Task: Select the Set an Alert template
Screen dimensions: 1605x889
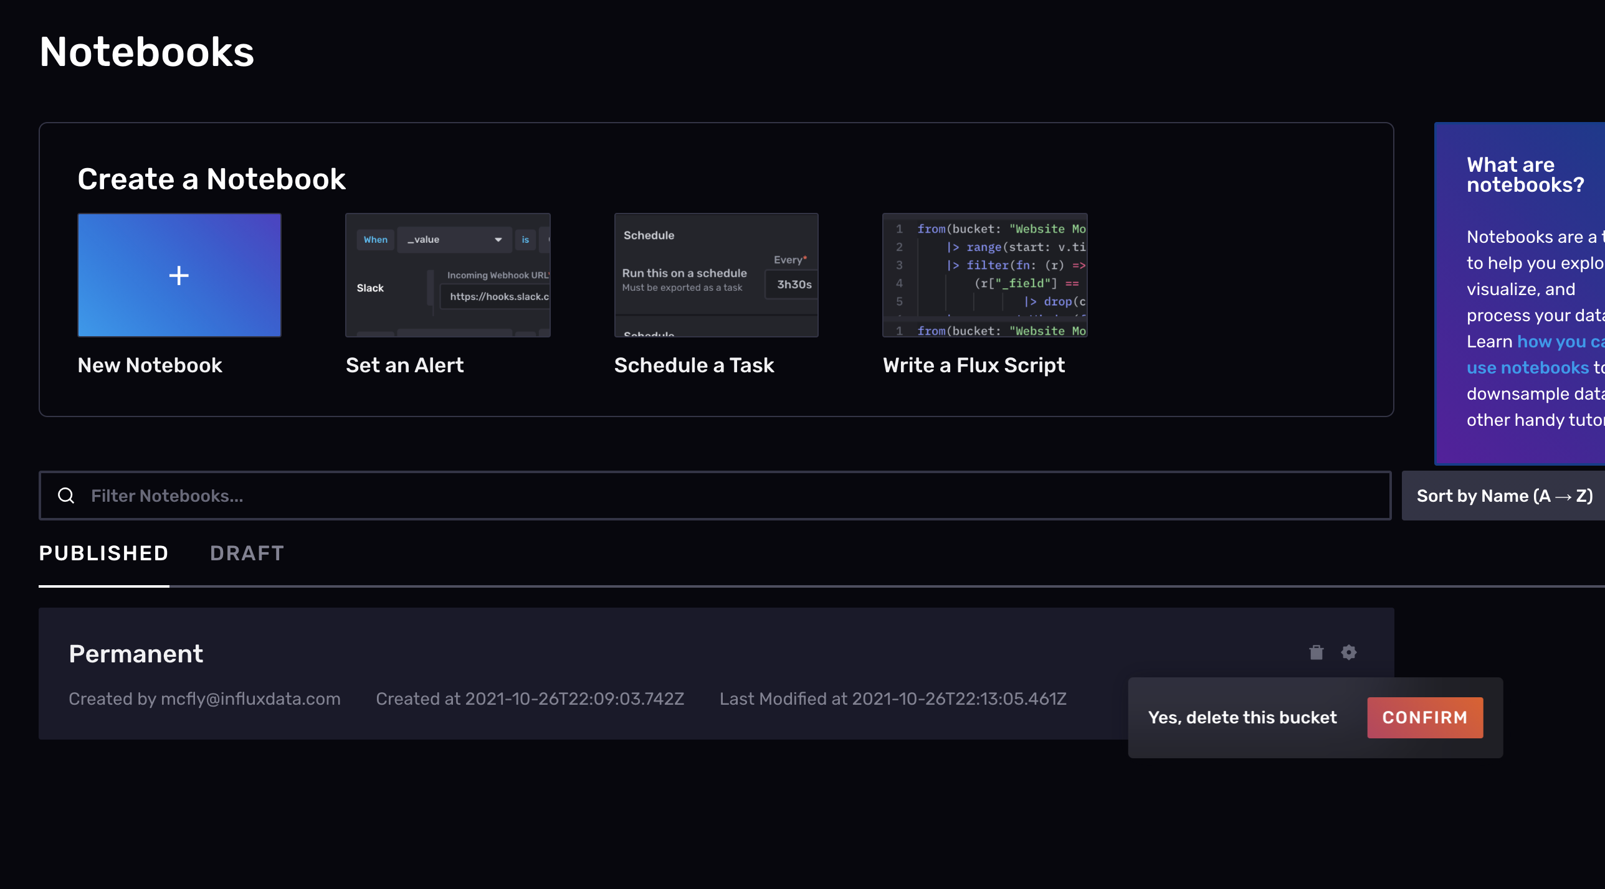Action: coord(447,275)
